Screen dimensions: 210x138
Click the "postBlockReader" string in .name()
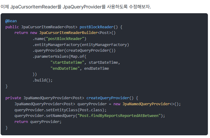point(65,39)
